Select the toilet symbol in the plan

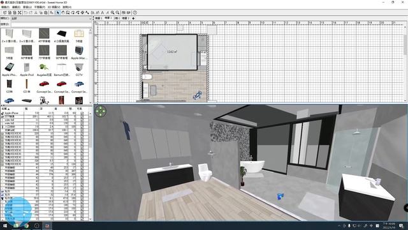click(x=147, y=77)
